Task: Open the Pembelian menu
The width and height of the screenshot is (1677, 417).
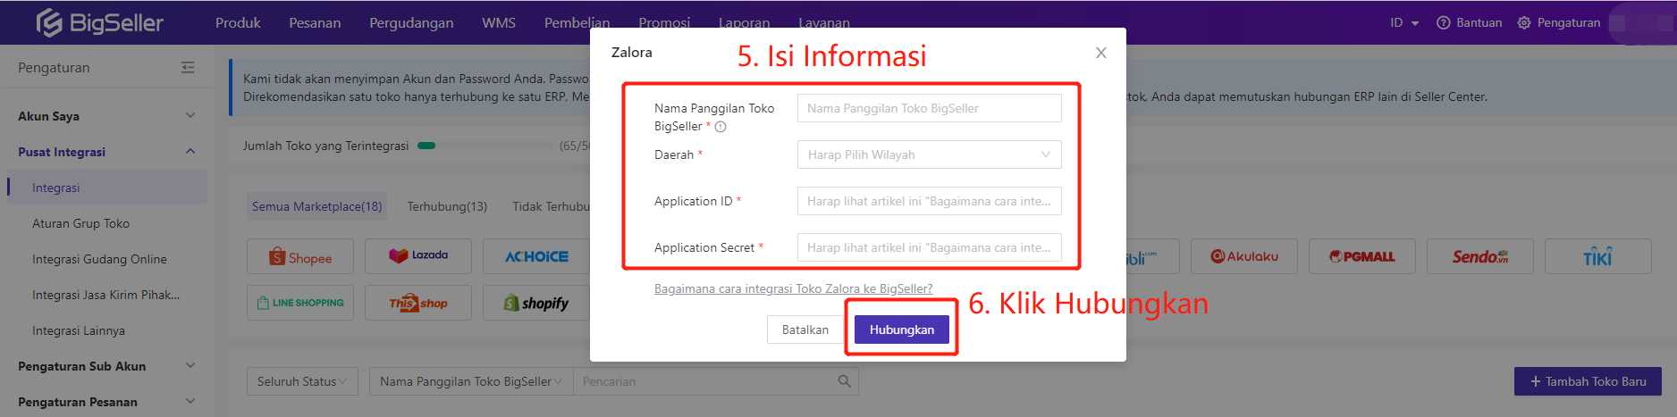Action: 577,22
